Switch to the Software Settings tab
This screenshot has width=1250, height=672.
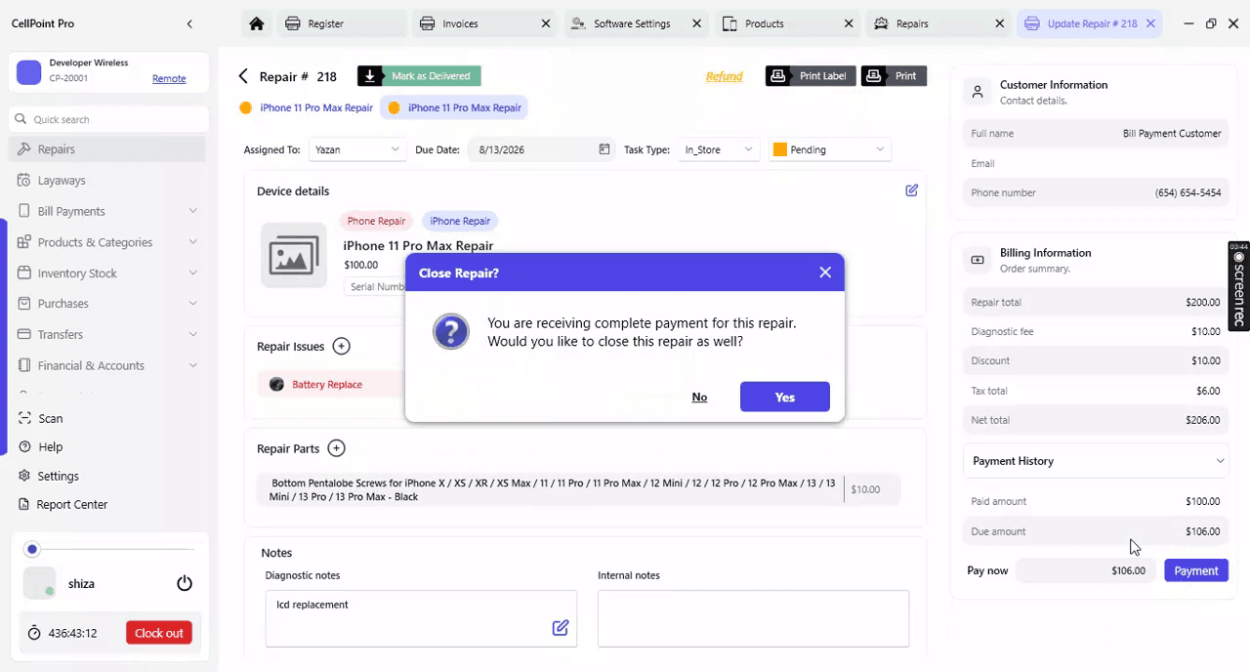[637, 23]
